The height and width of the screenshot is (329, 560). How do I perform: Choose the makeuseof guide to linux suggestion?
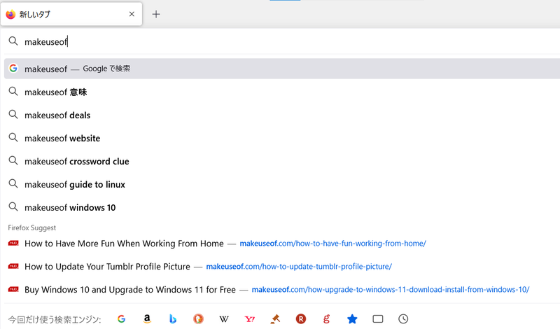coord(282,184)
